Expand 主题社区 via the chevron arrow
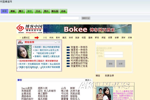 pos(20,38)
